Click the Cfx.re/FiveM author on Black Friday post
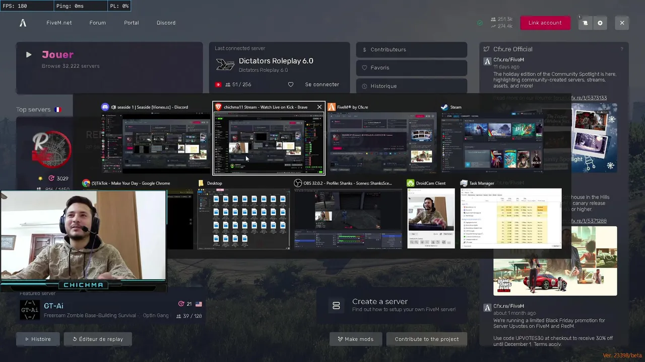Image resolution: width=645 pixels, height=362 pixels. [x=508, y=306]
